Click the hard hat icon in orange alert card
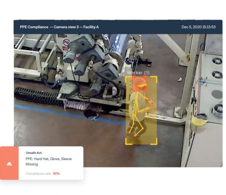Image resolution: width=226 pixels, height=195 pixels. coord(9,164)
